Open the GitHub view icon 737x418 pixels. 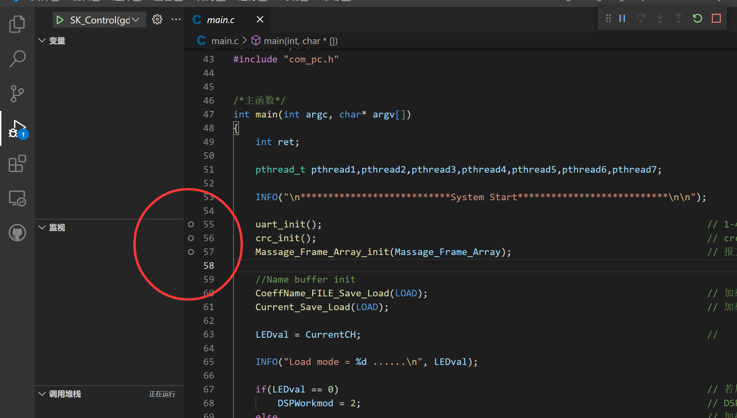pos(17,233)
